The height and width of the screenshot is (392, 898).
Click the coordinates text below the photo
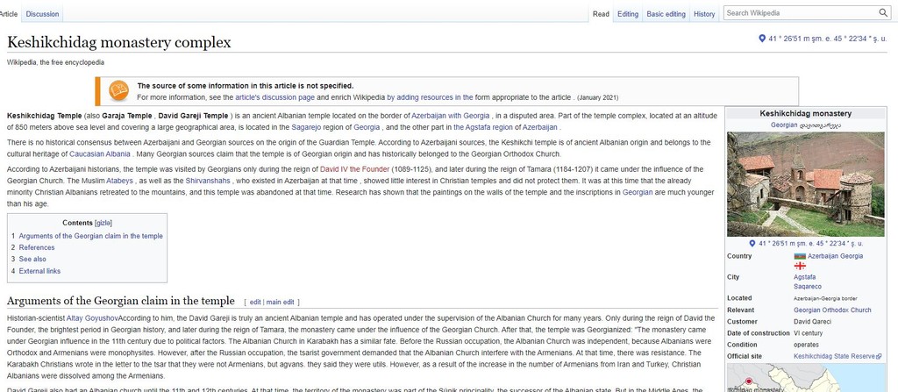pos(810,244)
